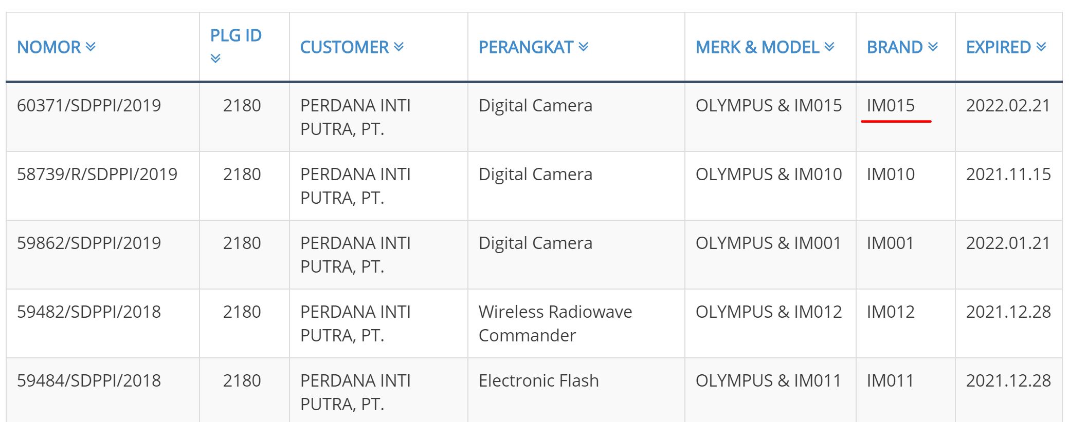Click expiry date 2022.01.21
This screenshot has height=422, width=1069.
pyautogui.click(x=1008, y=243)
